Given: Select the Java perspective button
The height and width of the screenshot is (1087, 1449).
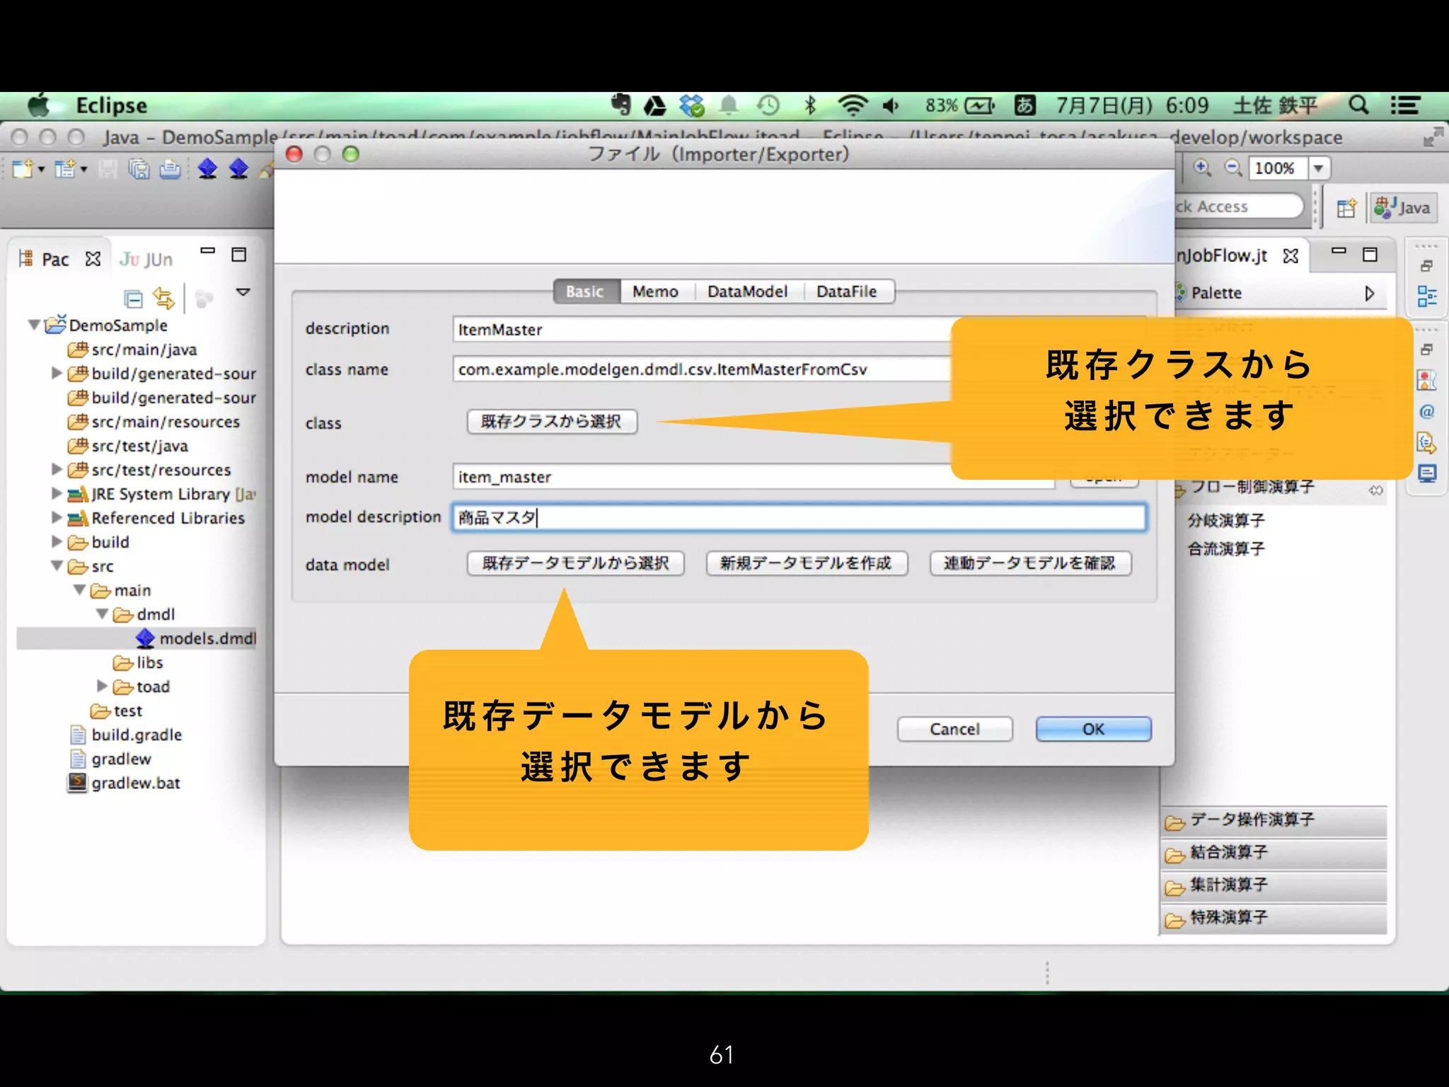Looking at the screenshot, I should pyautogui.click(x=1402, y=208).
